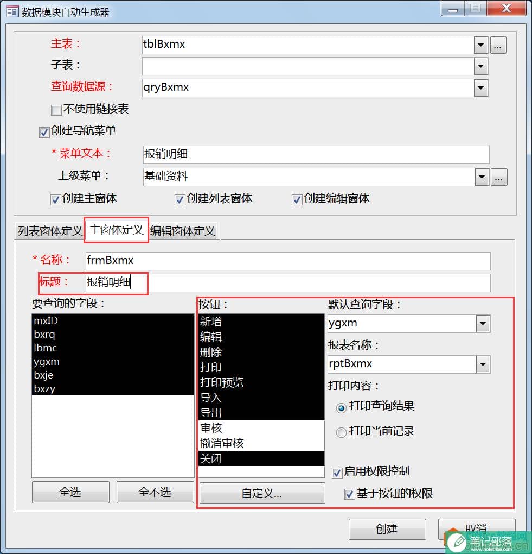Open browse button next to 主表 field
The image size is (532, 554).
pyautogui.click(x=498, y=46)
